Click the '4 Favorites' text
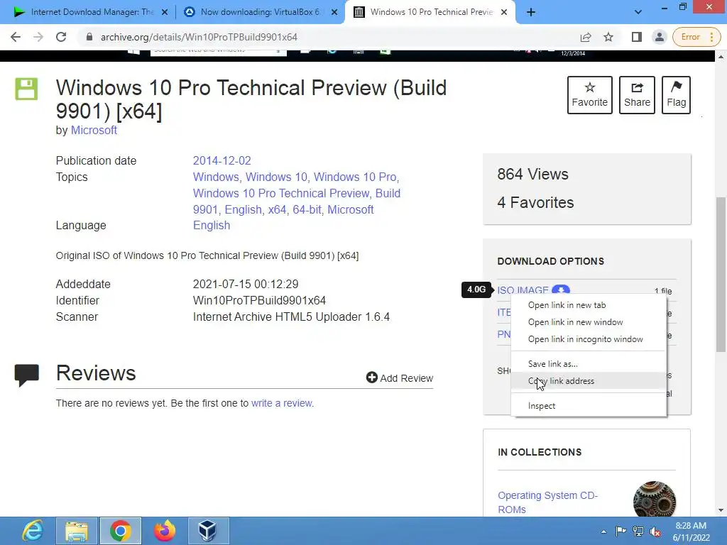 535,202
